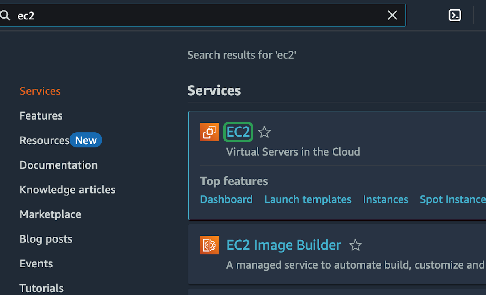
Task: Select the Features filter category
Action: [x=41, y=115]
